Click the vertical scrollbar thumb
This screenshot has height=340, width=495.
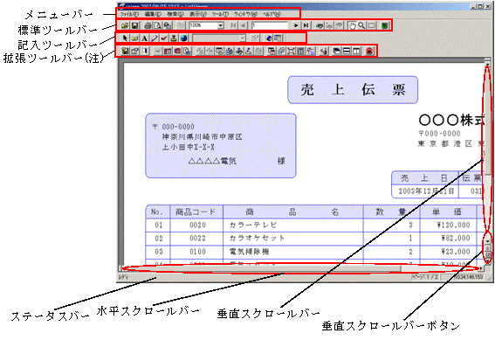coord(488,121)
